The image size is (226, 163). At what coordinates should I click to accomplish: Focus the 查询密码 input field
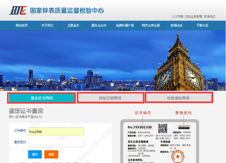coord(56,143)
